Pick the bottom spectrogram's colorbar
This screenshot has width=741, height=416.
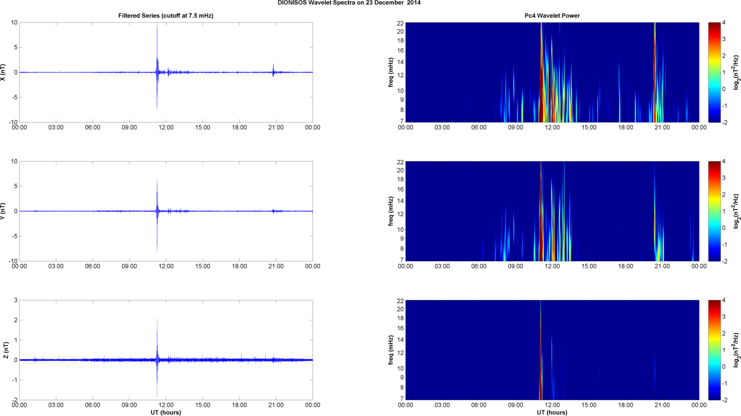[714, 350]
